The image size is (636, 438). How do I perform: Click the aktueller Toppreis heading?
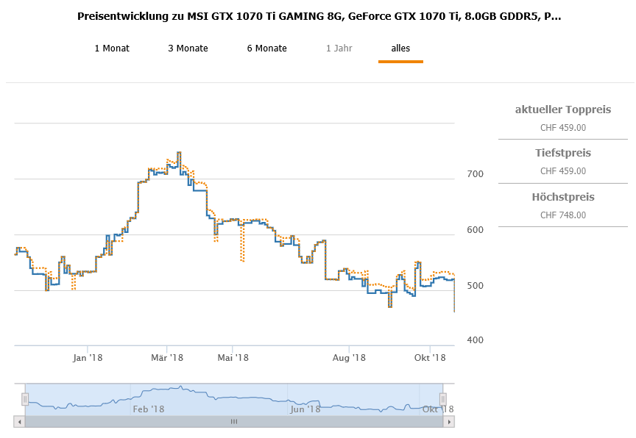tap(563, 109)
